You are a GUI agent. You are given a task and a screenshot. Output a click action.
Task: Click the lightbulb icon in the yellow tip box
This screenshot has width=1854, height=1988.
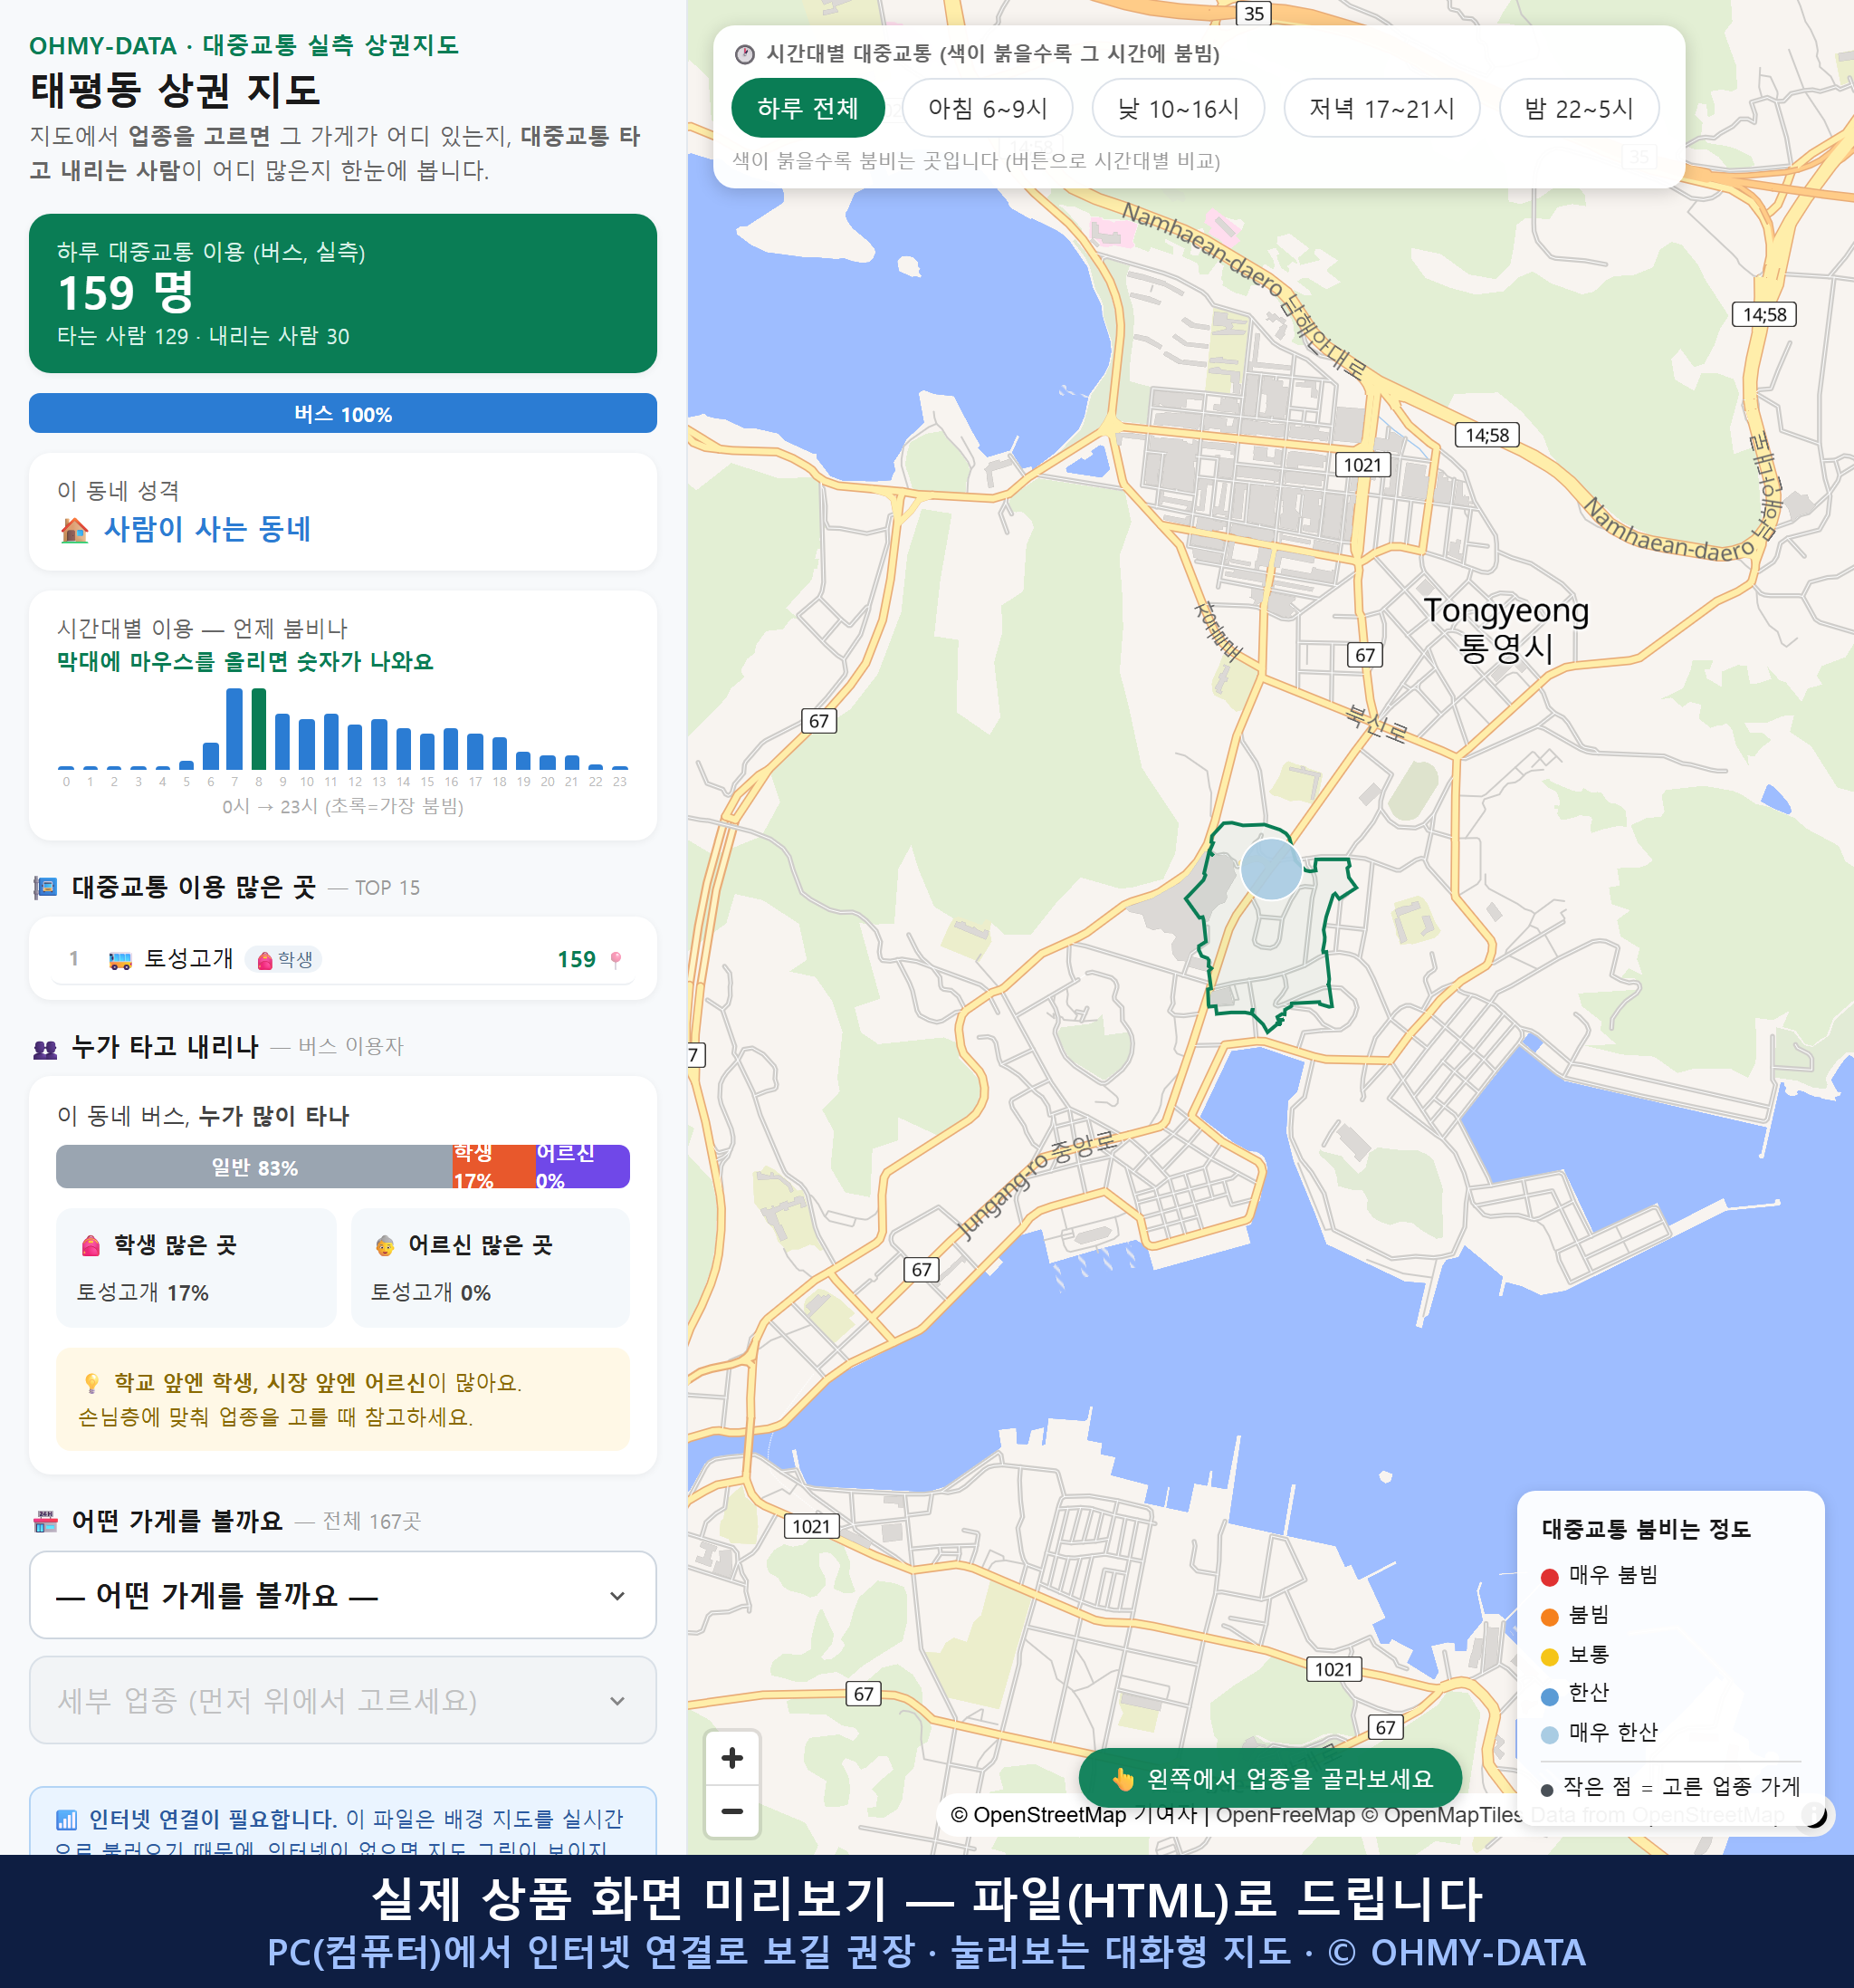[x=91, y=1383]
